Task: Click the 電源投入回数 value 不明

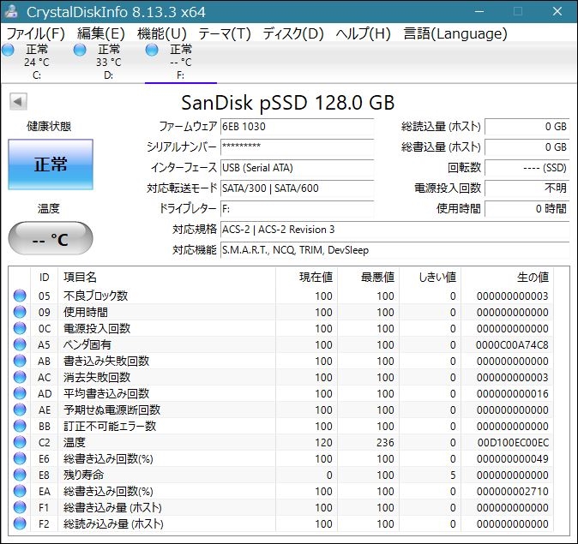Action: (x=527, y=188)
